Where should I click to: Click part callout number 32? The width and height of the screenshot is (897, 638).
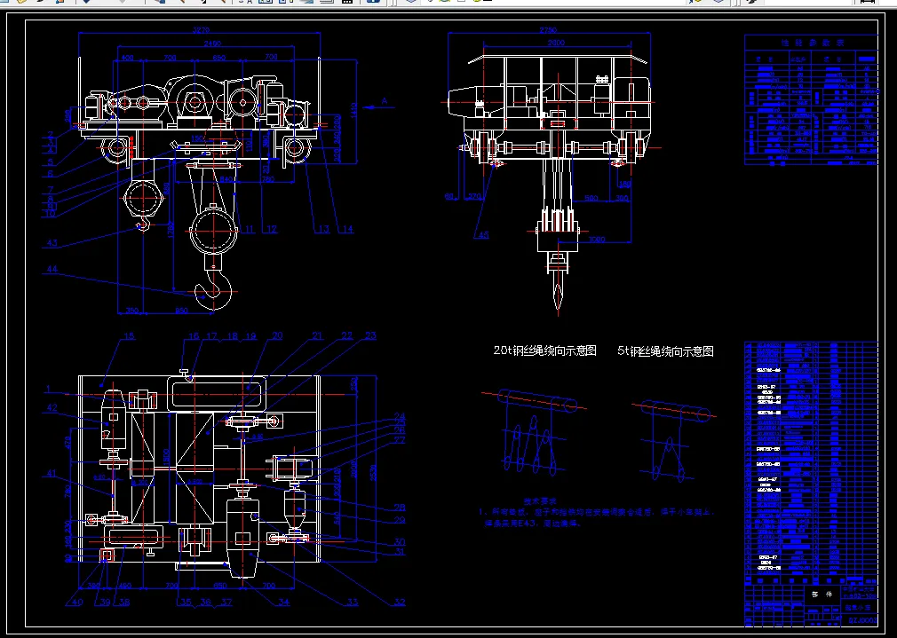[x=400, y=602]
